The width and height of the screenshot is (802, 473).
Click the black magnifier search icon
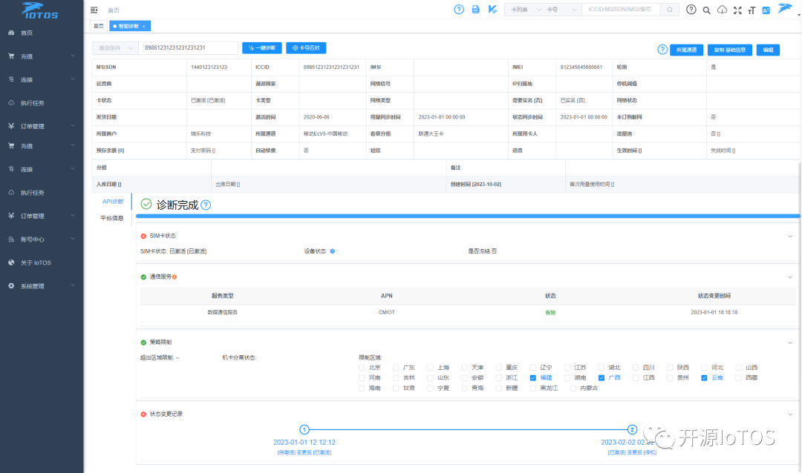(706, 10)
